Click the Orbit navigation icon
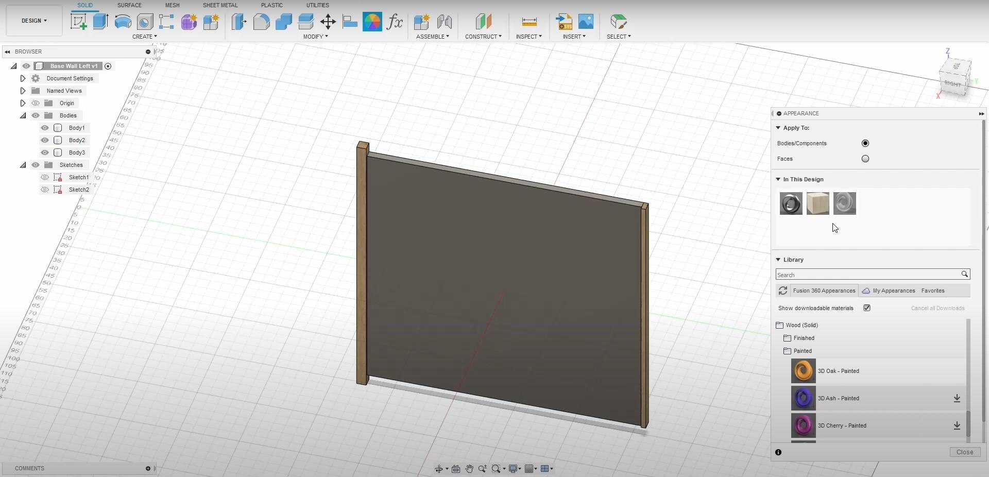Screen dimensions: 989x477 (439, 469)
